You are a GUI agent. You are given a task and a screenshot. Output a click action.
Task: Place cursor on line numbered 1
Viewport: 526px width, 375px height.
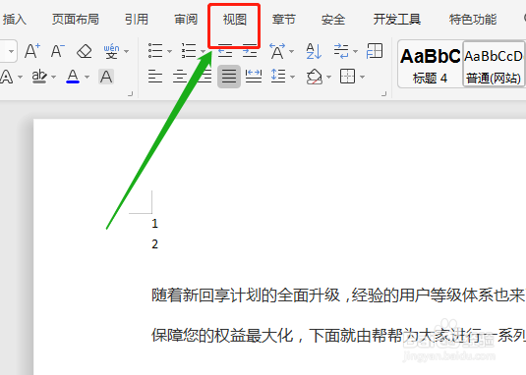coord(154,223)
